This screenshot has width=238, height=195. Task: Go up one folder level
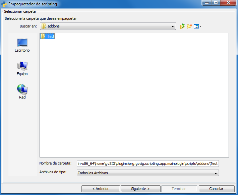click(183, 26)
